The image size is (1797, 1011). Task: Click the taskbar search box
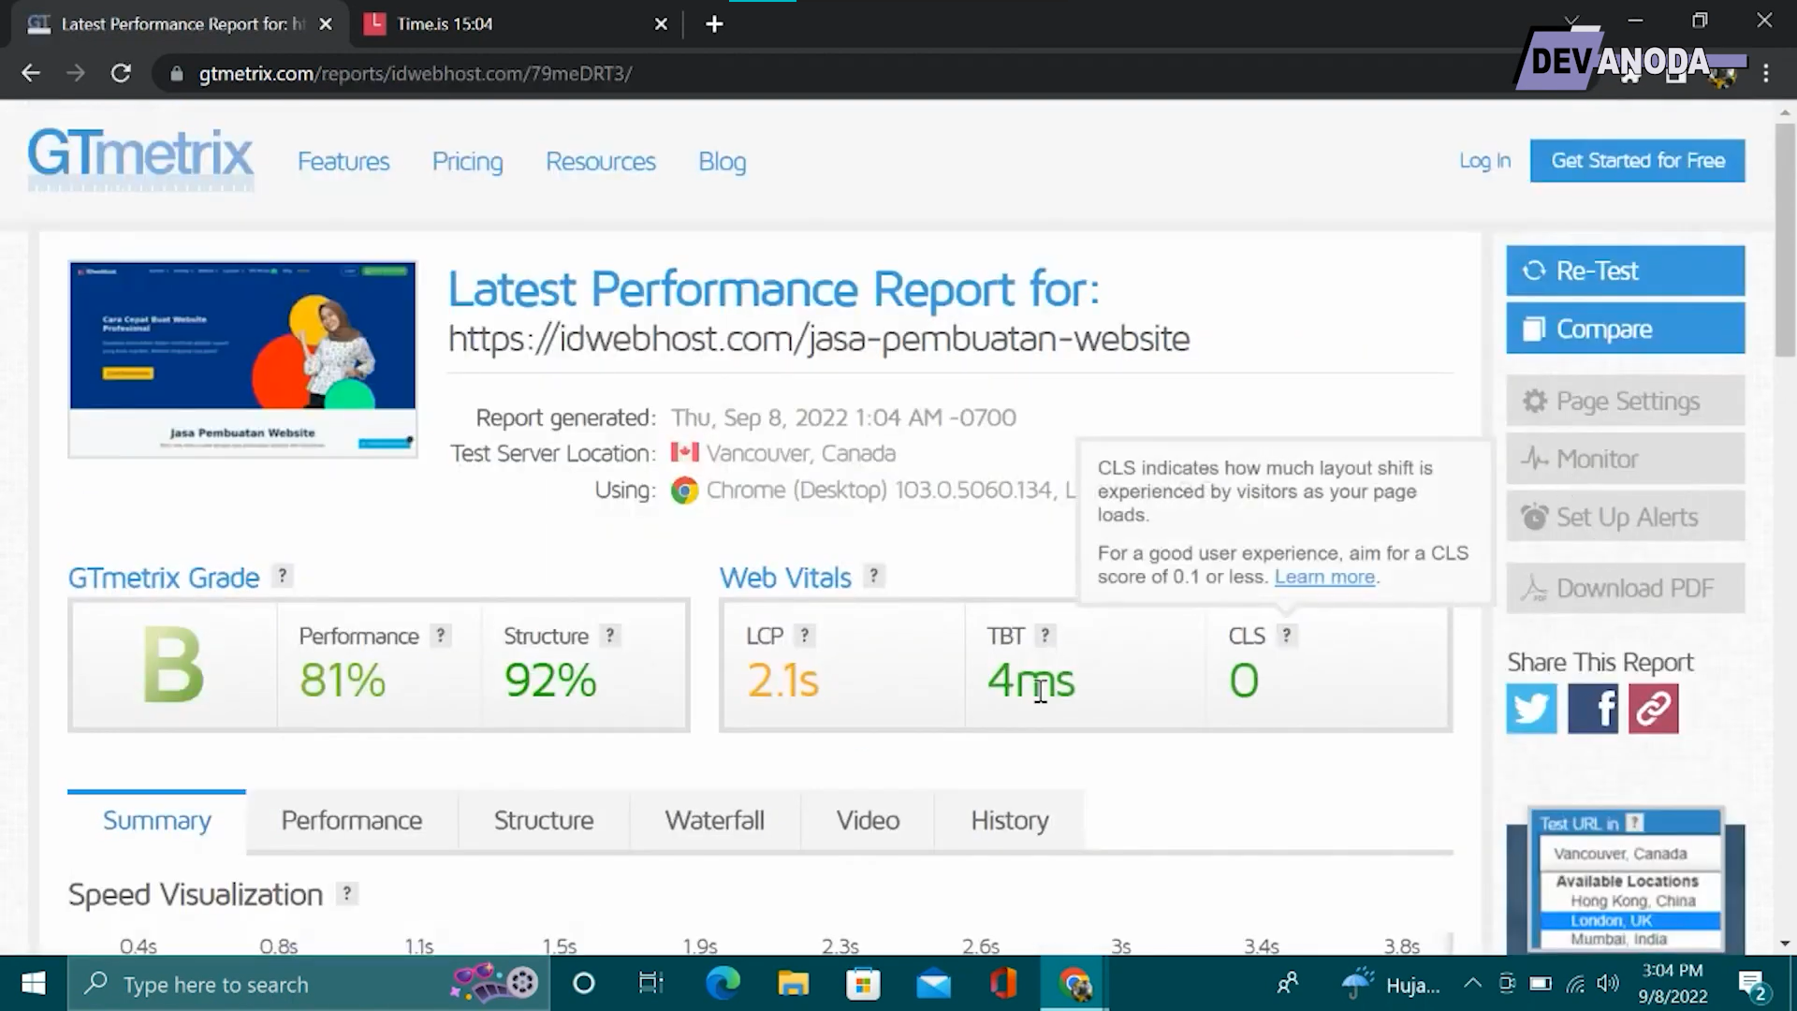point(309,984)
